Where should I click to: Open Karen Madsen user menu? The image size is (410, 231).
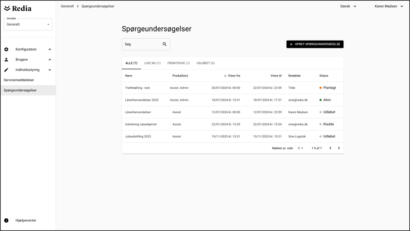coord(389,7)
